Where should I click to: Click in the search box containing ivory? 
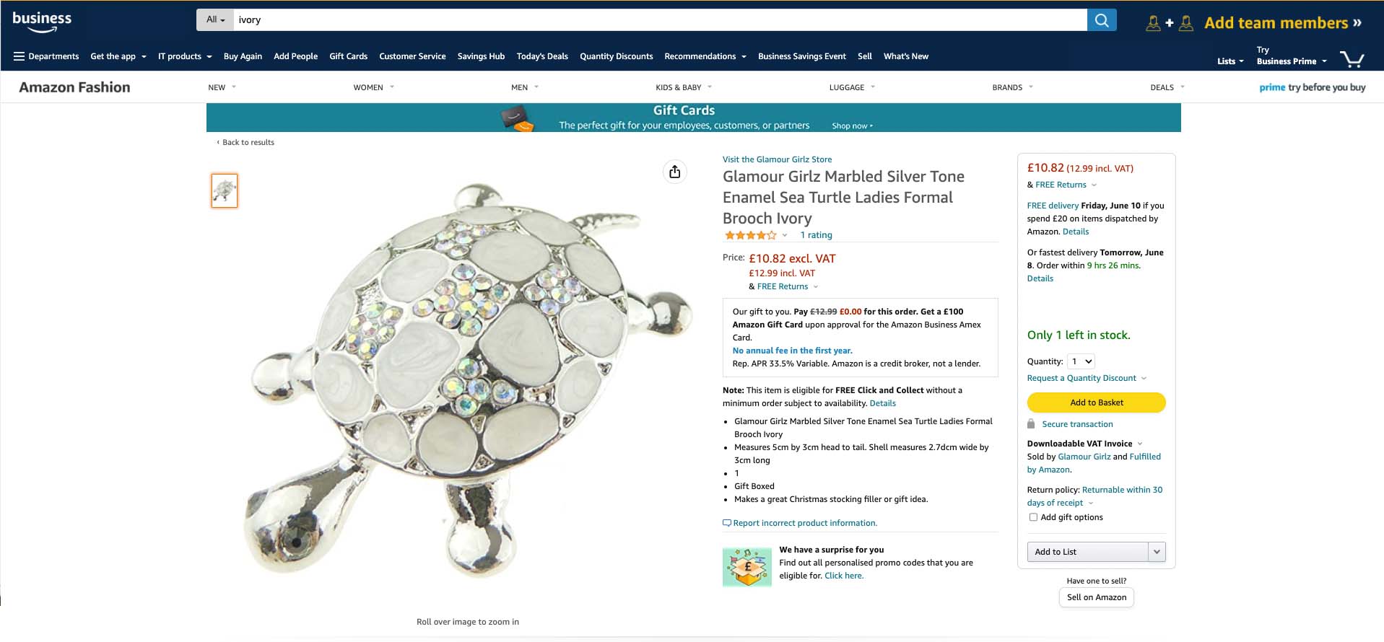point(660,20)
